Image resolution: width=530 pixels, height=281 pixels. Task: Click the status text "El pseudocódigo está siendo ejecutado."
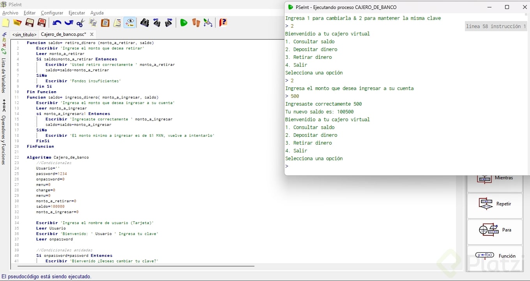coord(46,277)
